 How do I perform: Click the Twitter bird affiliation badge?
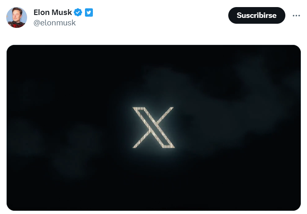(x=89, y=12)
